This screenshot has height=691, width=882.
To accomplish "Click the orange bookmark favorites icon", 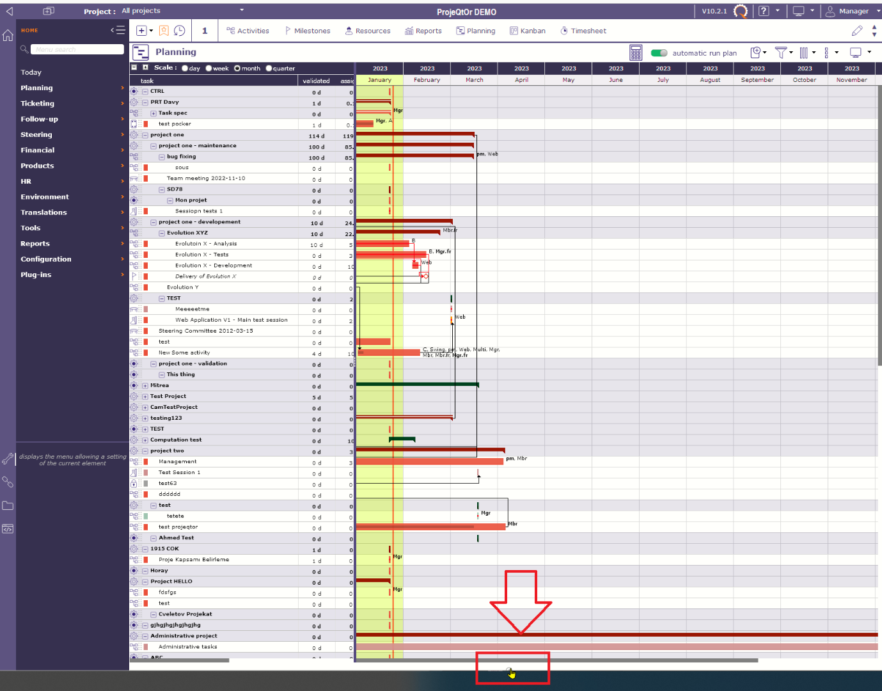I will 164,31.
